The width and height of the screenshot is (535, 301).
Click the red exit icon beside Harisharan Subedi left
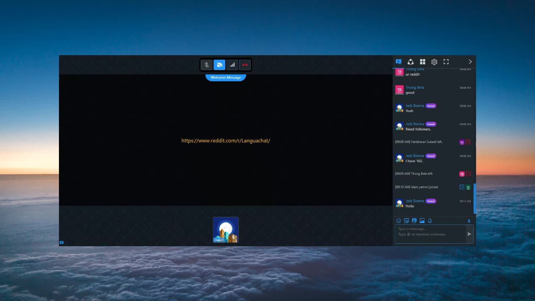click(x=469, y=142)
